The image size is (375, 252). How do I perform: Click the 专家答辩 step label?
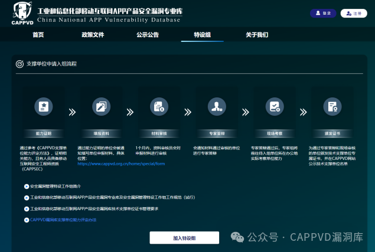(217, 133)
